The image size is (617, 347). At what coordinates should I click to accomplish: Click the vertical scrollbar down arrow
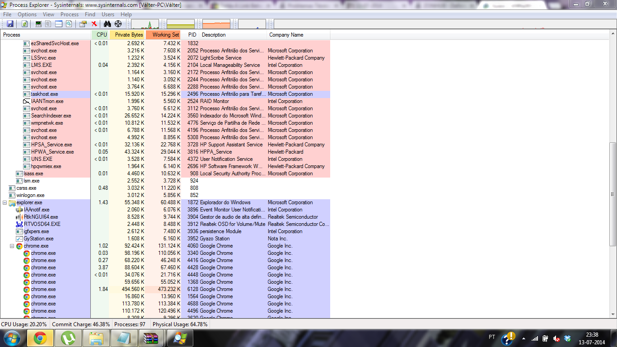click(613, 314)
